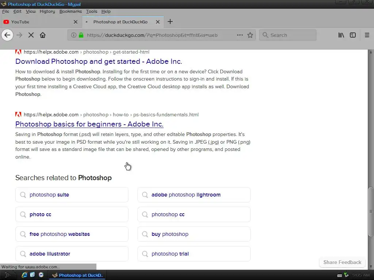Search related term adobe photoshop lightroom
The image size is (374, 280).
coord(194,195)
